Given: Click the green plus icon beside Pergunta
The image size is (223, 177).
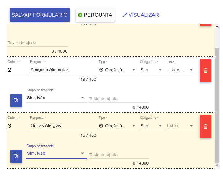Looking at the screenshot, I should (80, 15).
